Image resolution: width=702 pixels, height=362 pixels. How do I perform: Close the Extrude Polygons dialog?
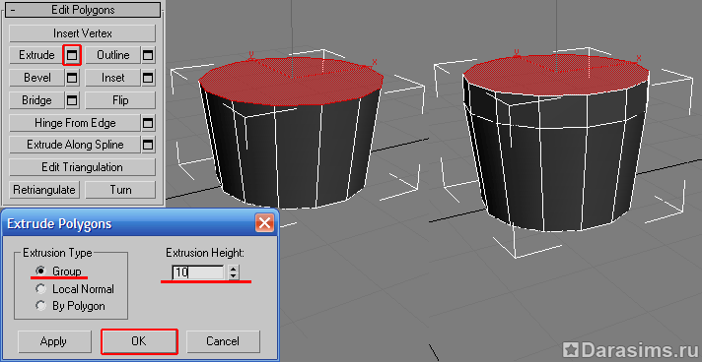[x=264, y=222]
